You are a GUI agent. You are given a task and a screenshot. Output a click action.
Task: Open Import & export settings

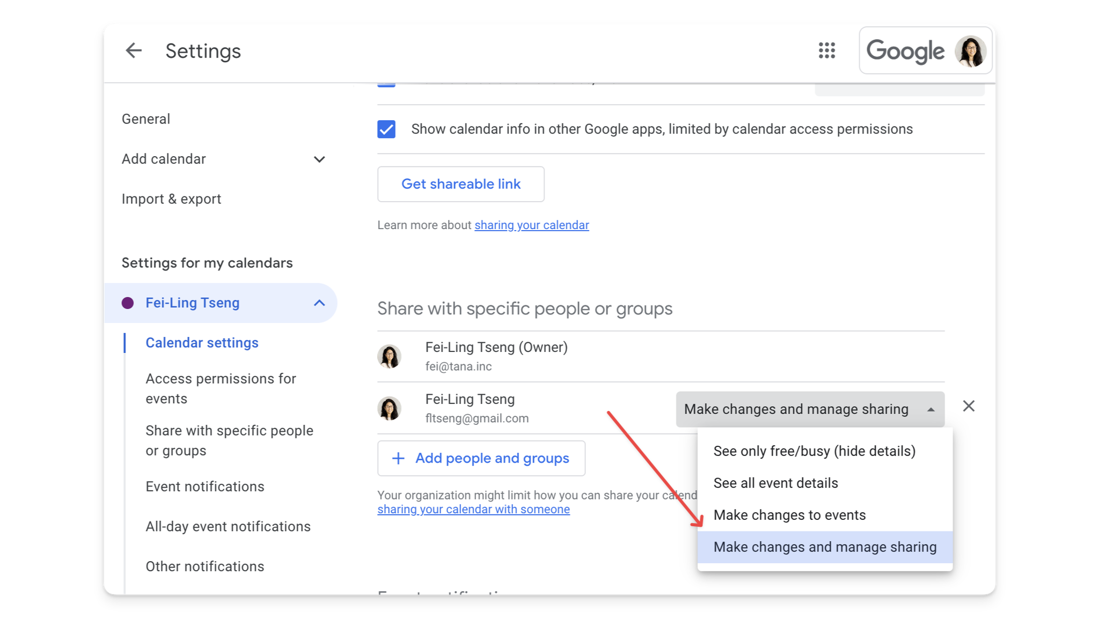(x=171, y=199)
